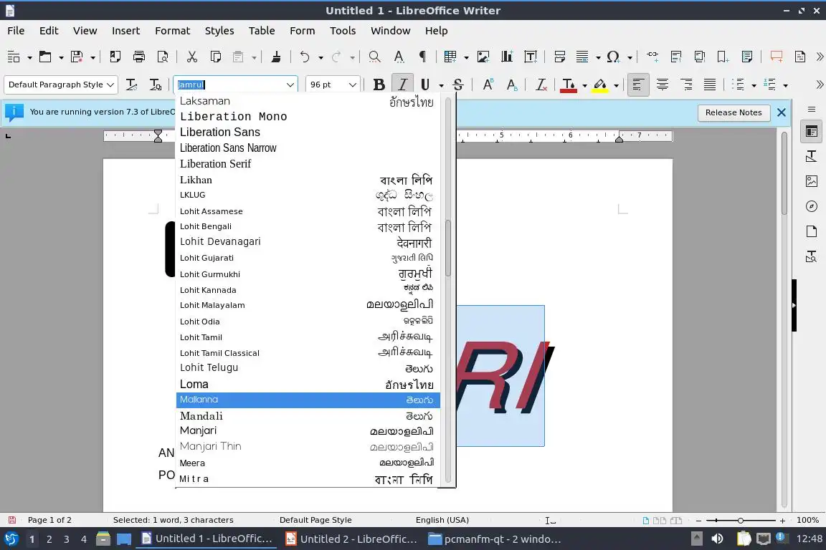Insert Page Break icon

pos(560,57)
